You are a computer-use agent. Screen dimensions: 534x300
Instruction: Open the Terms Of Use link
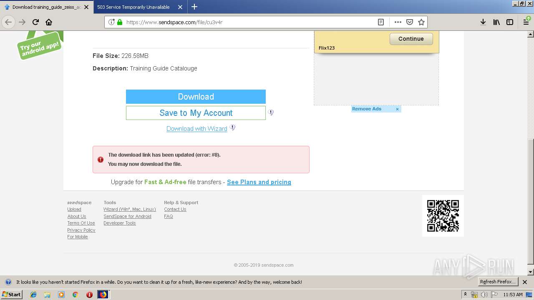pos(81,223)
